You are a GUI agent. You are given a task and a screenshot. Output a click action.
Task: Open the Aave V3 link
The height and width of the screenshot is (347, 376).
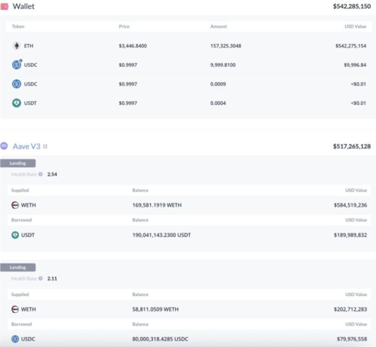point(26,146)
